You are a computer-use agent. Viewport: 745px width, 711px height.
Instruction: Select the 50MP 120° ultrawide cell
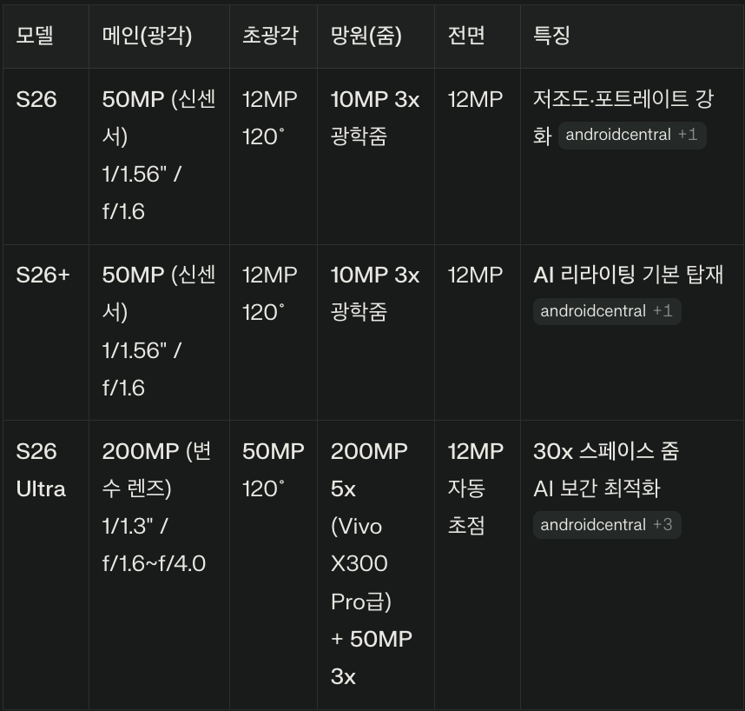[273, 470]
